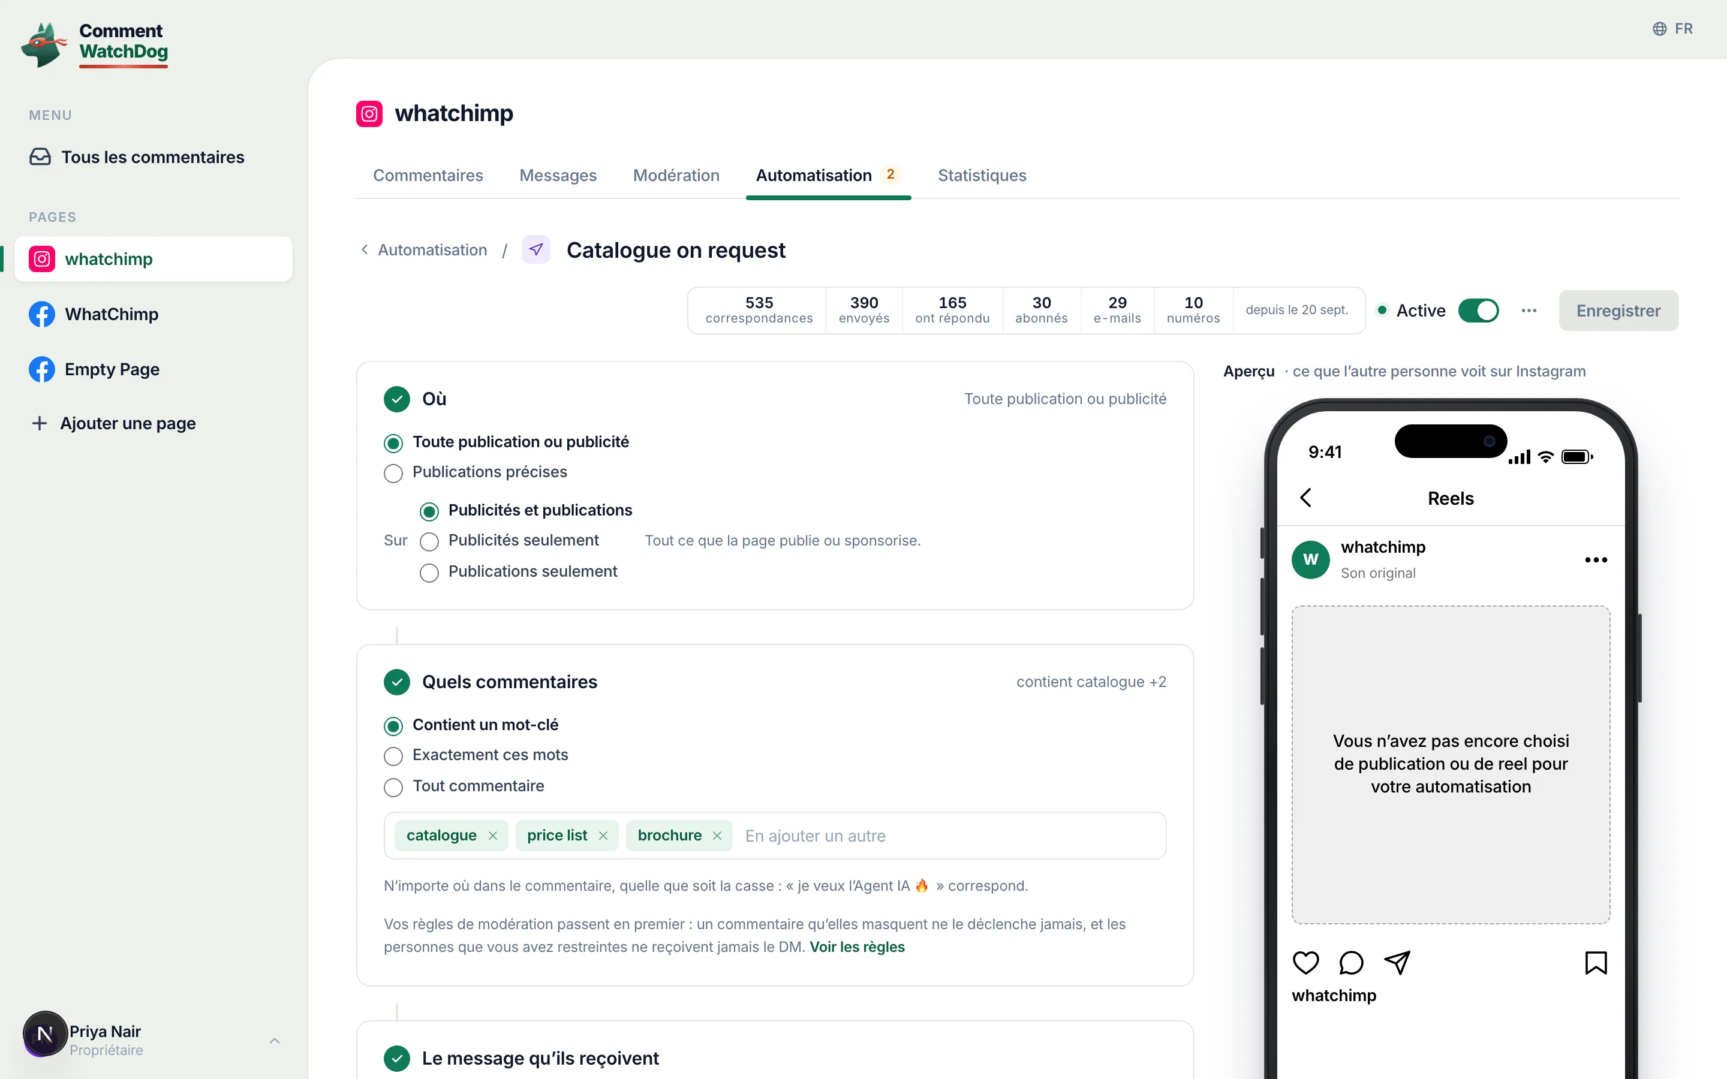Toggle the Active automation switch
The height and width of the screenshot is (1079, 1727).
(x=1478, y=311)
